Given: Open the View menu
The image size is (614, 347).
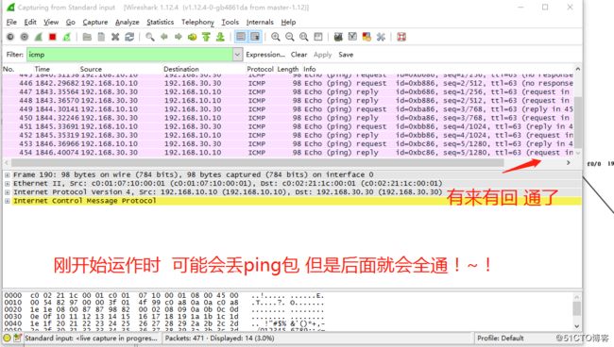Looking at the screenshot, I should [x=51, y=23].
